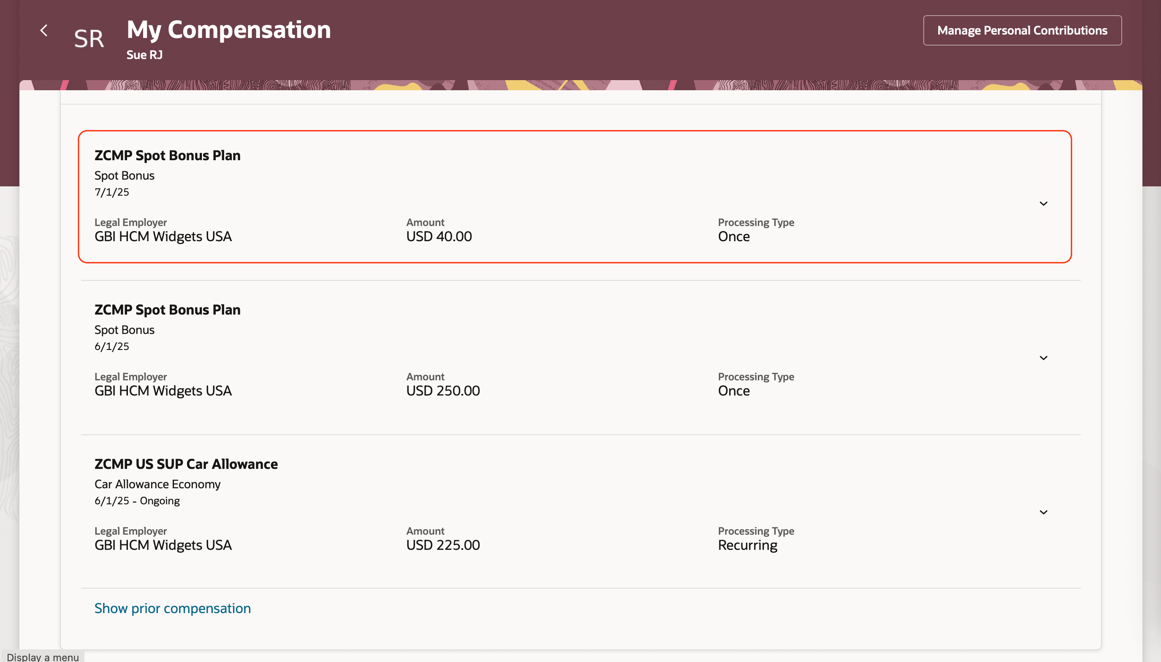Click the 6/1/25 - Ongoing date range

pyautogui.click(x=137, y=500)
